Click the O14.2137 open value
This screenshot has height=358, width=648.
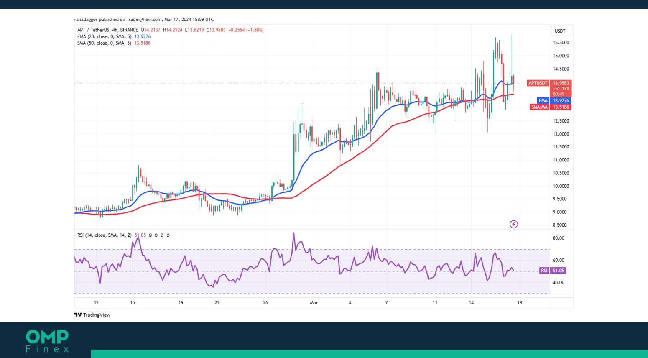pos(151,30)
